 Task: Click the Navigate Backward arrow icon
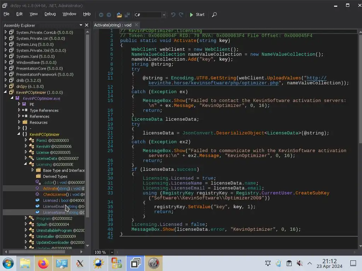(x=101, y=15)
